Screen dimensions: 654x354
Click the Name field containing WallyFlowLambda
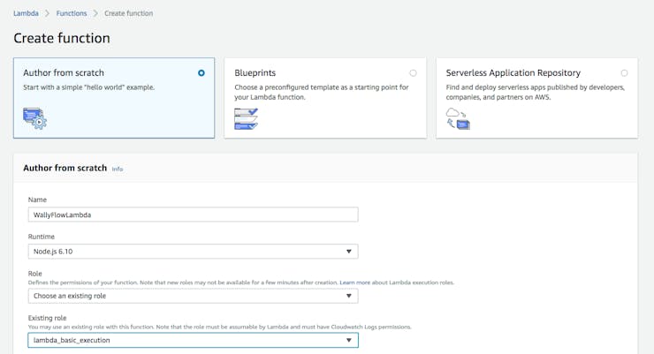(194, 215)
